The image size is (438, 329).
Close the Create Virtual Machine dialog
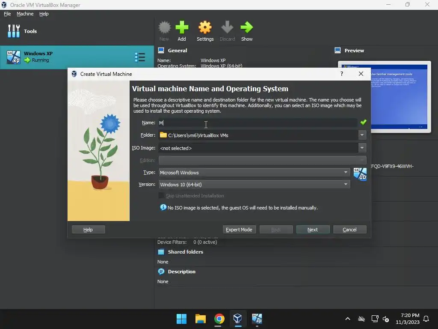click(x=361, y=74)
